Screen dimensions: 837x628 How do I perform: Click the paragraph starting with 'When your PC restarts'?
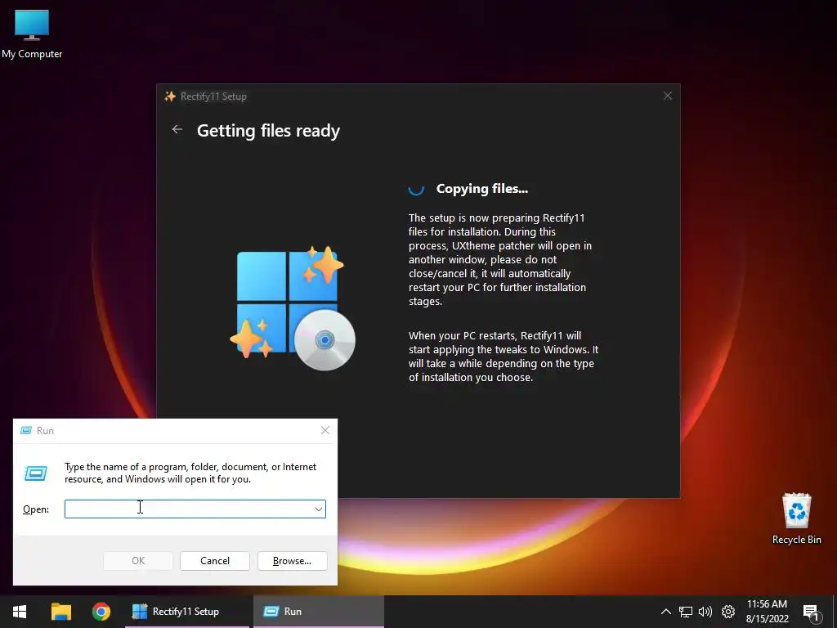point(504,357)
